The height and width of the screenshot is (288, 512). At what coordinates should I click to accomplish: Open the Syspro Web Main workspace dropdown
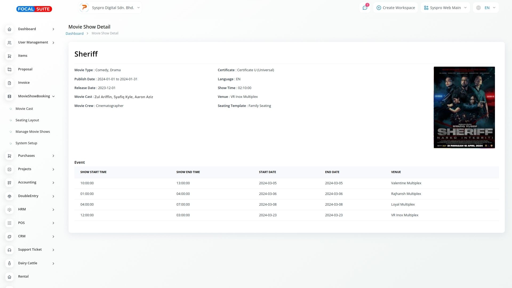click(445, 8)
